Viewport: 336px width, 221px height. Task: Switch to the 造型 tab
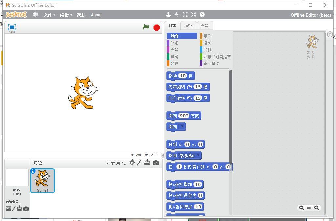(x=188, y=26)
